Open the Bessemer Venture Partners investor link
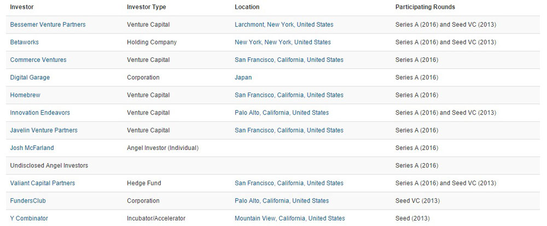This screenshot has width=547, height=226. [x=48, y=25]
